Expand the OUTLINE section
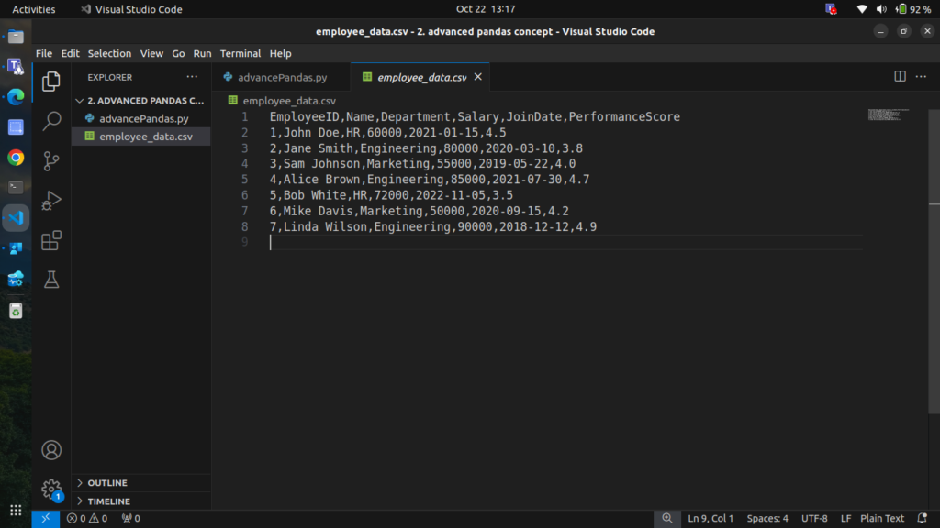The image size is (940, 528). [107, 483]
